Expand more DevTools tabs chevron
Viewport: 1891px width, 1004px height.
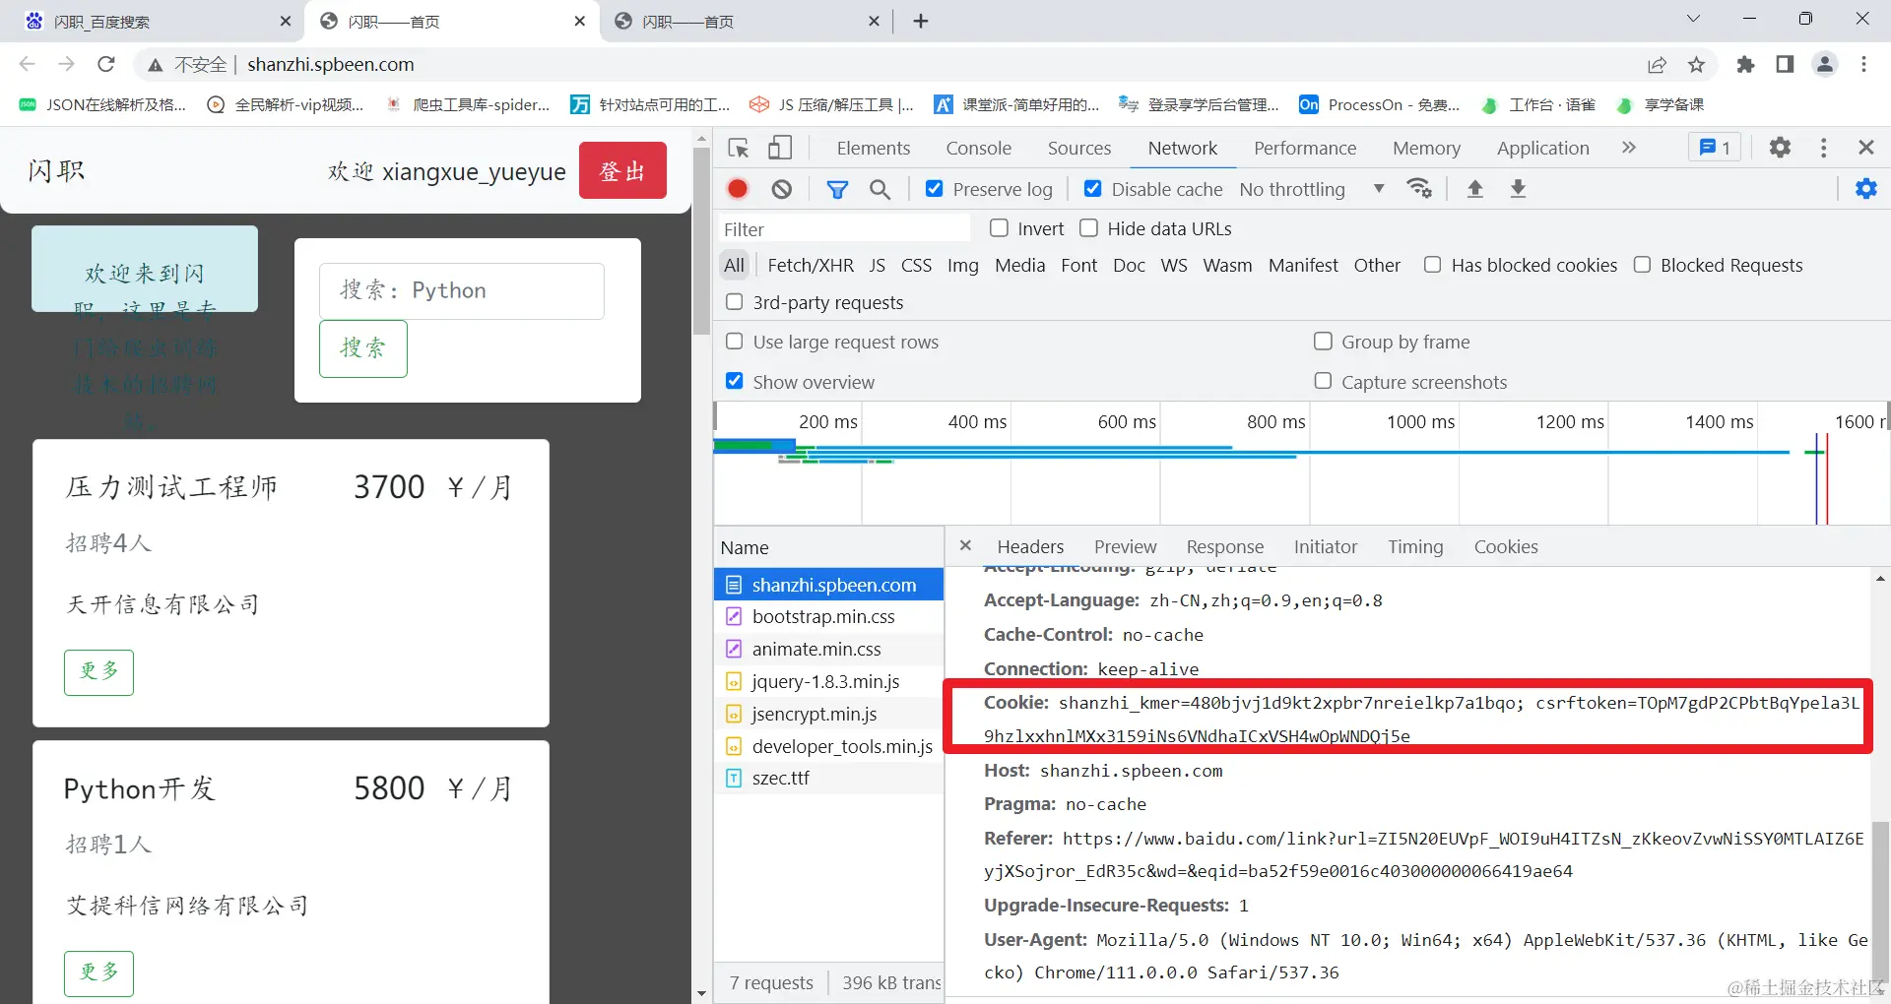click(1628, 148)
